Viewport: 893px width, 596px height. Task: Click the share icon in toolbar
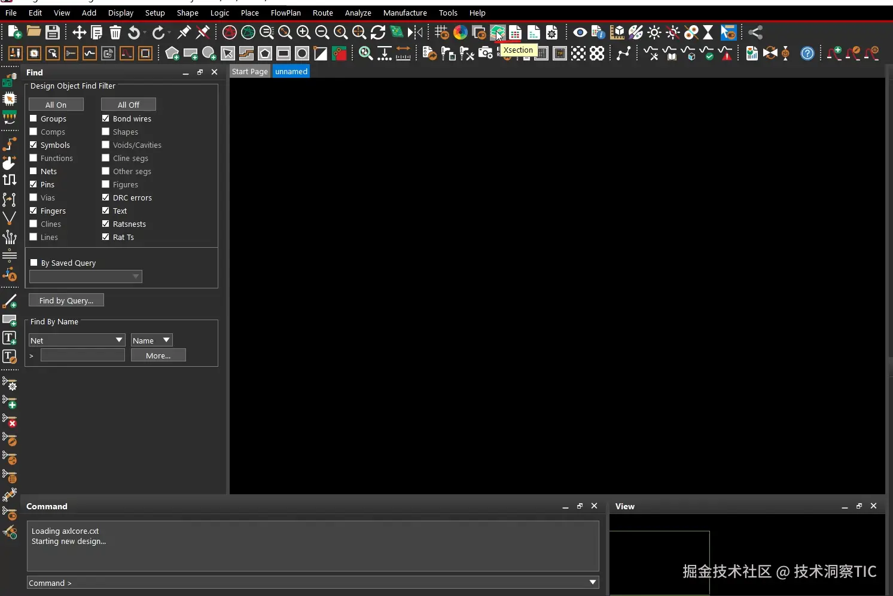(755, 32)
